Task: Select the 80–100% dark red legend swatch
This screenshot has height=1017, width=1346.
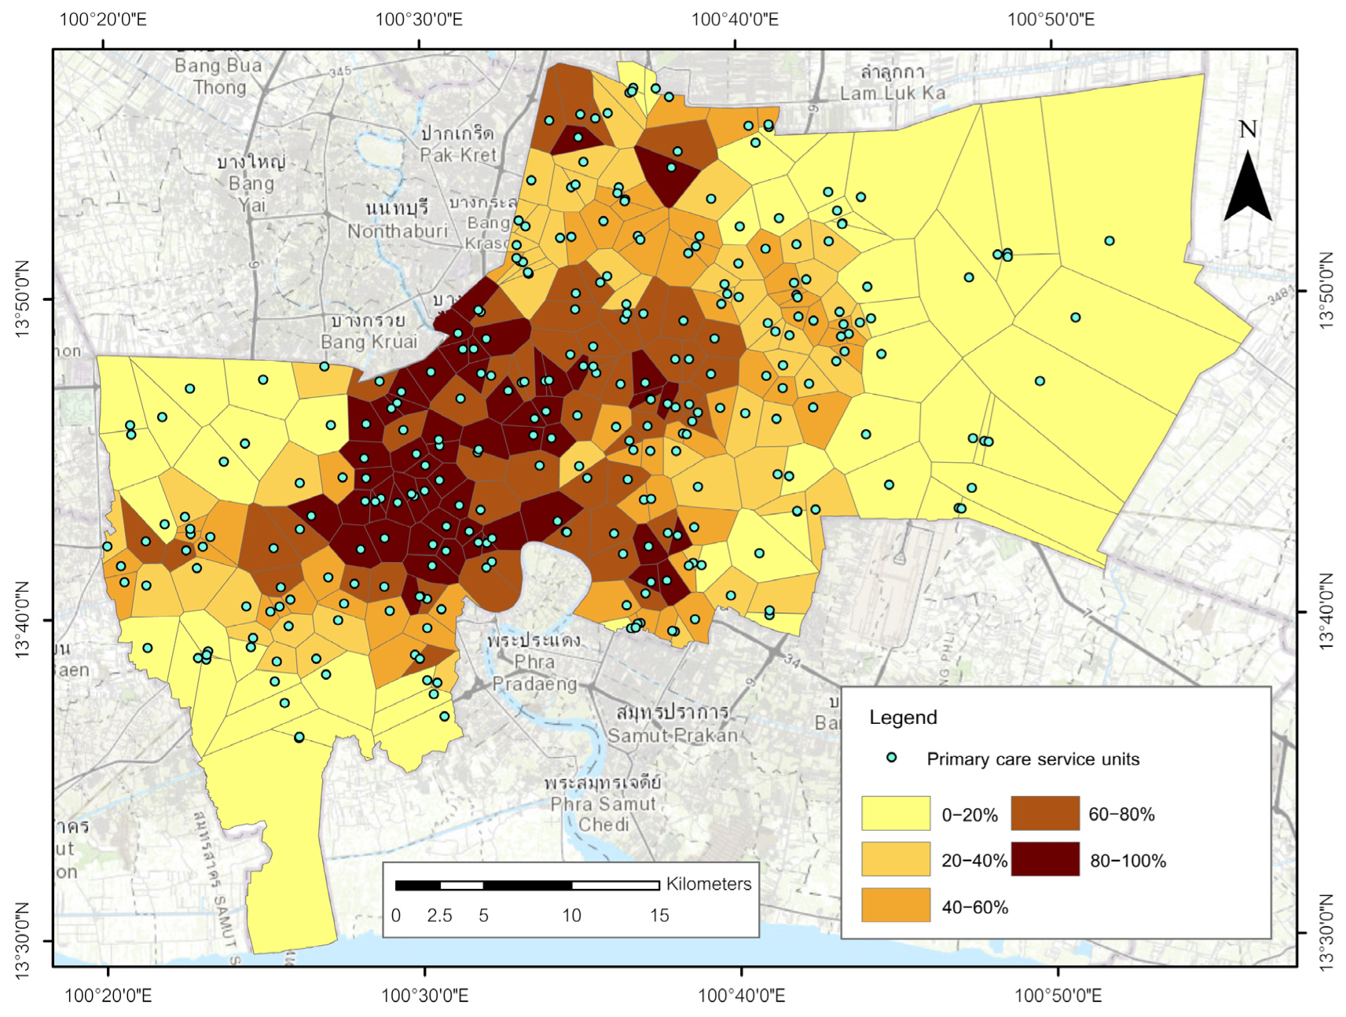Action: pos(1044,859)
